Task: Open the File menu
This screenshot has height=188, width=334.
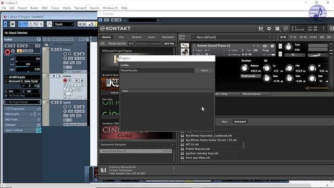Action: pos(4,8)
